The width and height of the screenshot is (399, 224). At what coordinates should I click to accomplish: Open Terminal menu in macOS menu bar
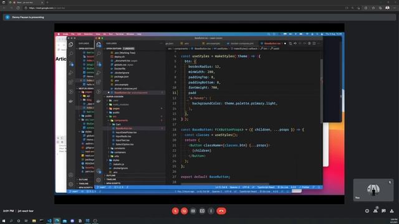click(x=120, y=34)
